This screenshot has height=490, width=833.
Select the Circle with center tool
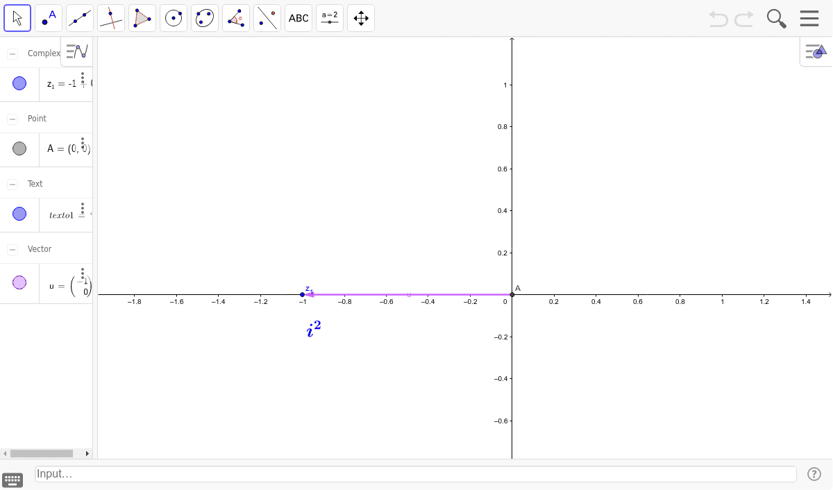pos(174,18)
